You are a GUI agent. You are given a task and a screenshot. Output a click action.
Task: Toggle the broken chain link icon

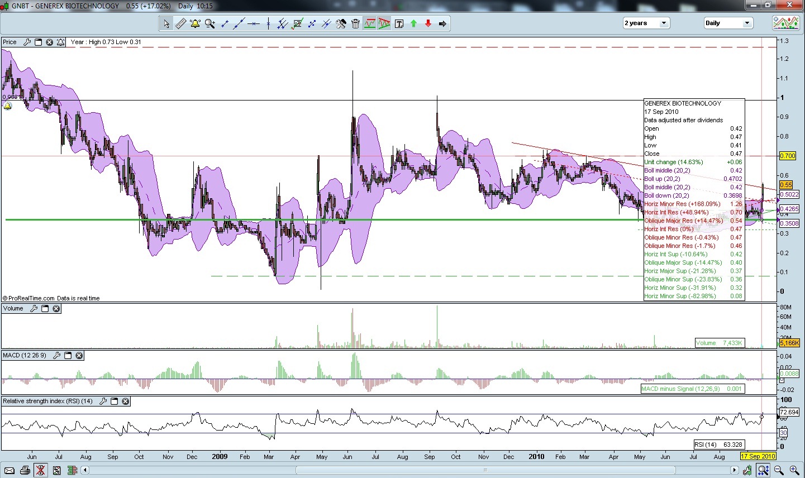pyautogui.click(x=41, y=471)
